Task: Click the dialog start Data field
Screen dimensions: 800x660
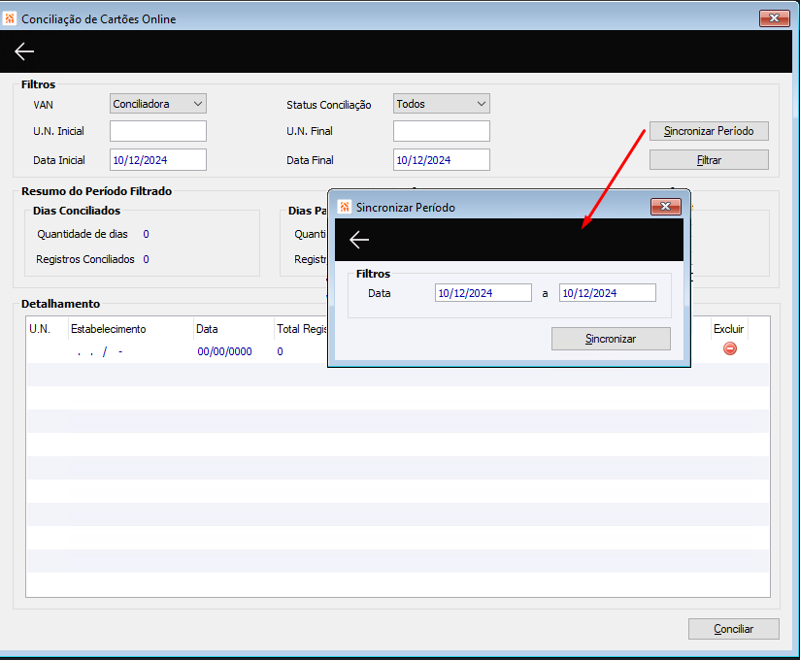Action: point(483,293)
